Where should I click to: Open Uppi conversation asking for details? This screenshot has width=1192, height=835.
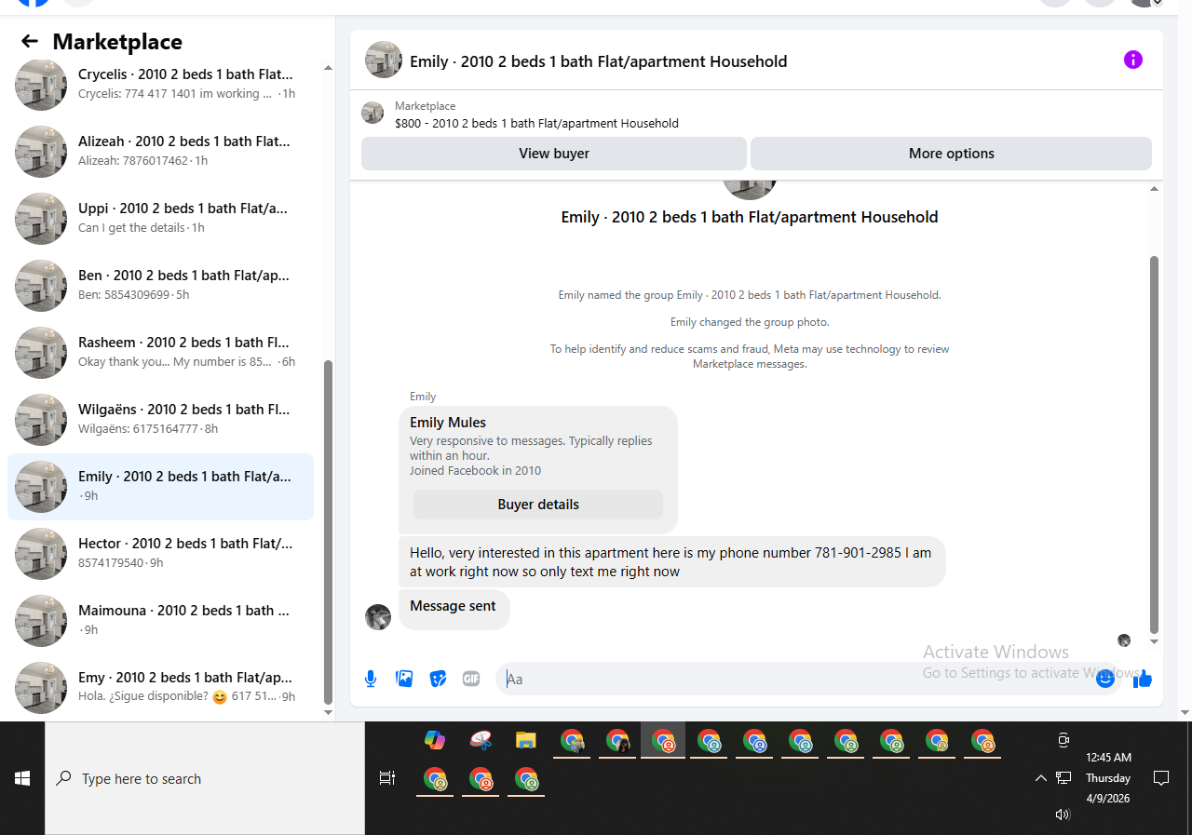coord(160,218)
